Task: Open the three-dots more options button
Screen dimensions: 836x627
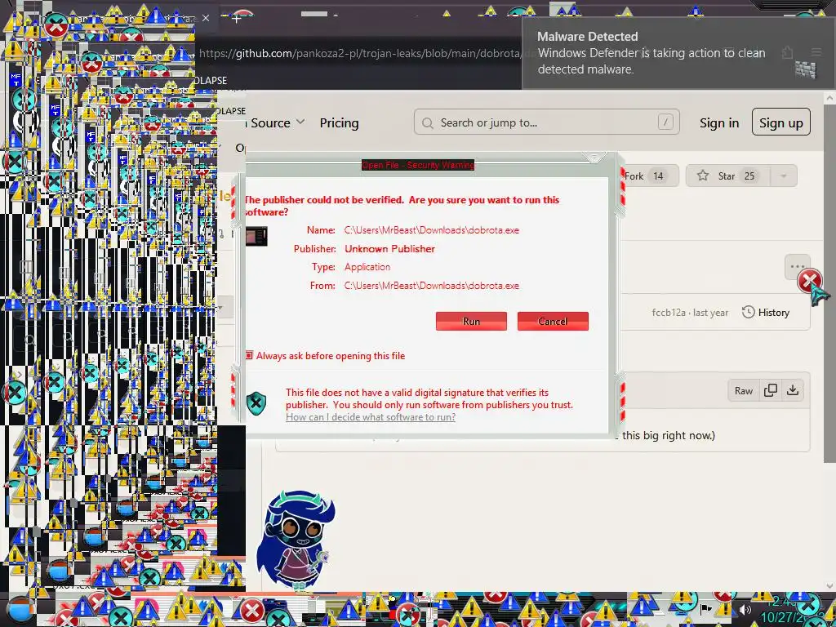Action: point(797,265)
